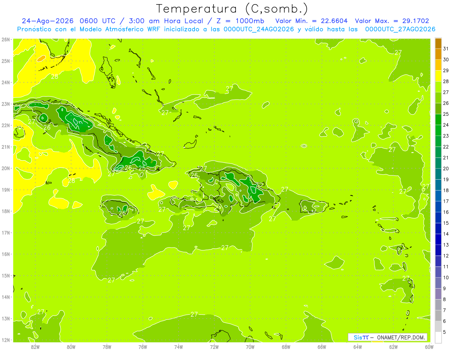Click the colorbar value label 31

[446, 49]
